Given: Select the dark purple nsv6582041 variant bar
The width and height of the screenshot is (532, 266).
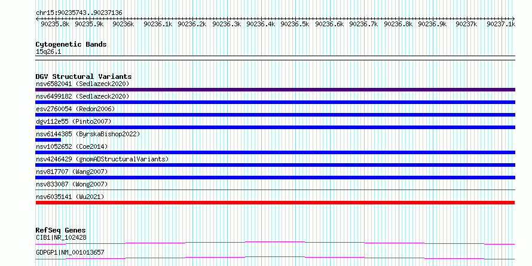Looking at the screenshot, I should pyautogui.click(x=275, y=90).
